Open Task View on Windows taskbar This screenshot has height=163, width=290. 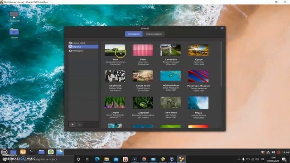87,159
